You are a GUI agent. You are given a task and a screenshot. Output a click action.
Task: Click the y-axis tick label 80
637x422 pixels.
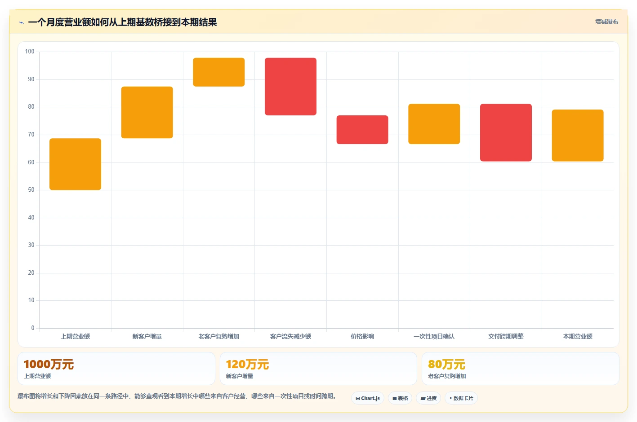coord(31,107)
